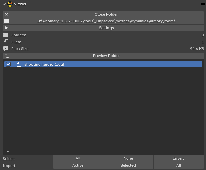The height and width of the screenshot is (170, 206).
Task: Invert the current file selection
Action: (x=178, y=158)
